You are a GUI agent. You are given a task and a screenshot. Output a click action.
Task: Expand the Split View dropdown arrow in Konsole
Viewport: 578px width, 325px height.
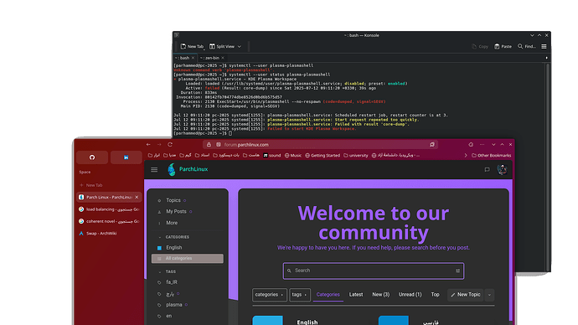click(240, 46)
